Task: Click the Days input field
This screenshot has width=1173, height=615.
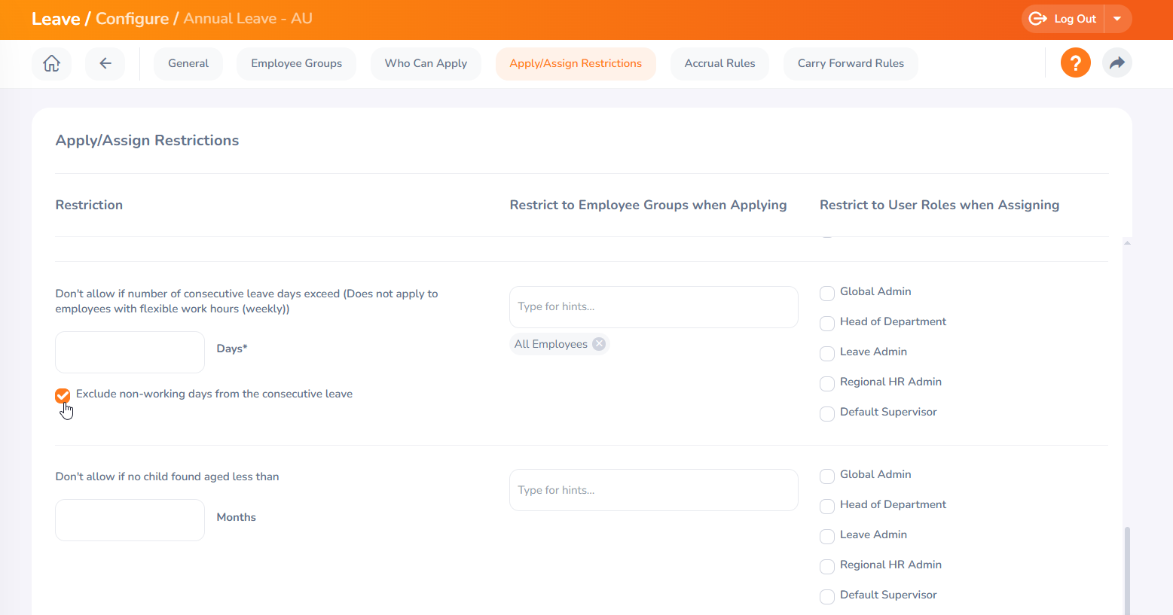Action: [129, 352]
